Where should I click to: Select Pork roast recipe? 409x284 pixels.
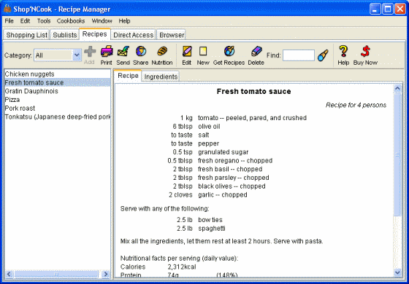tap(58, 109)
